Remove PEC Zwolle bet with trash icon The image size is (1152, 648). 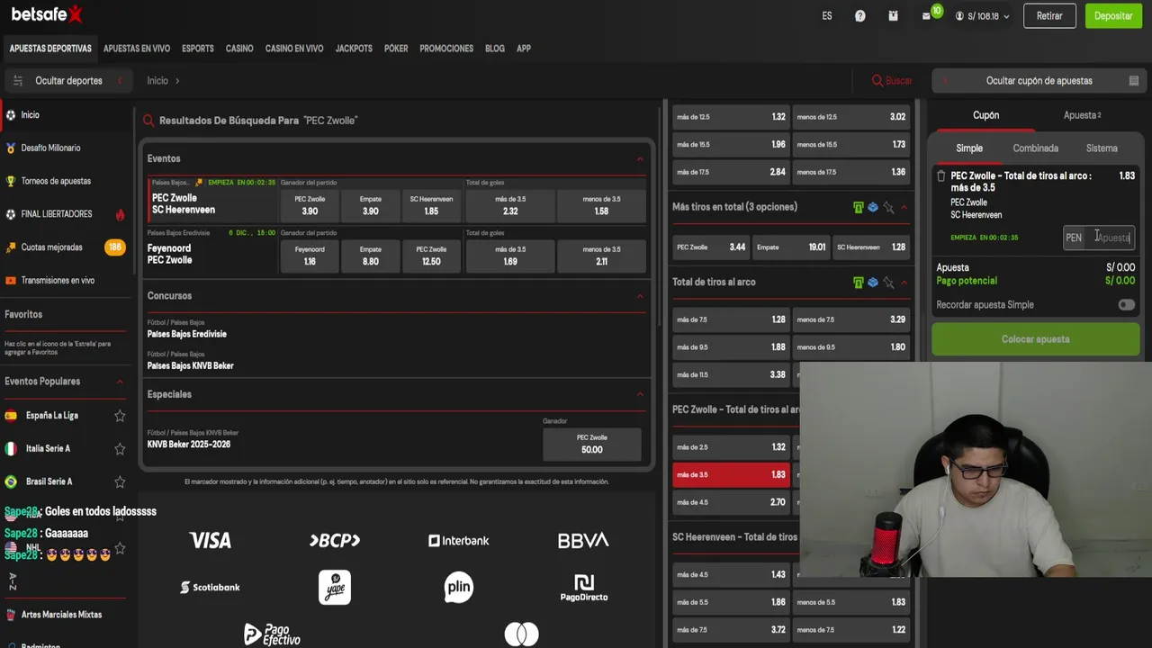pos(941,176)
